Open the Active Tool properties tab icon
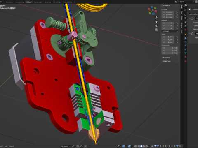 point(186,10)
